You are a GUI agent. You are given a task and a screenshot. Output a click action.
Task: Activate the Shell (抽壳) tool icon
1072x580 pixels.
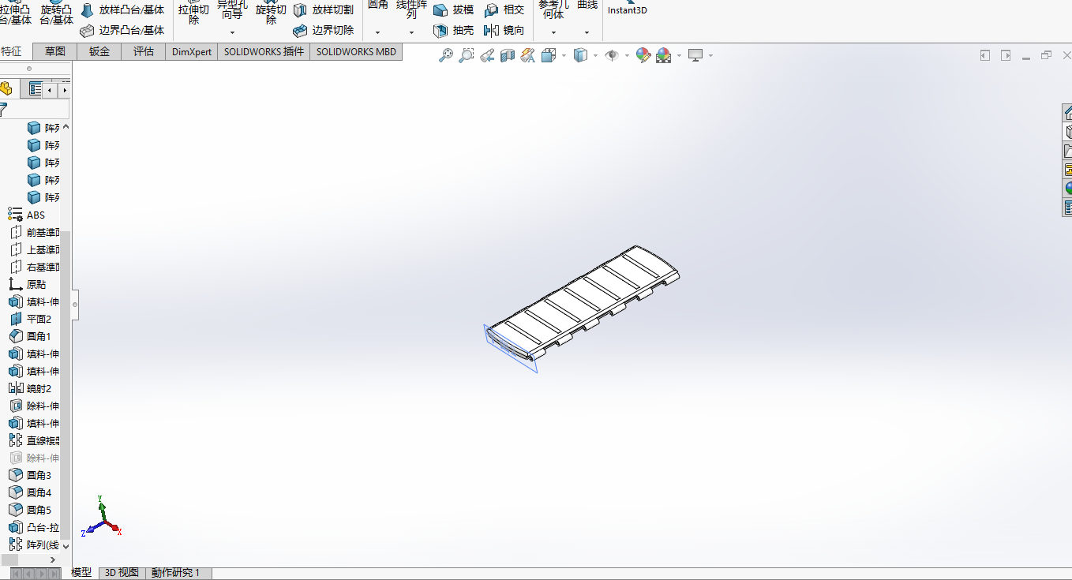coord(440,31)
